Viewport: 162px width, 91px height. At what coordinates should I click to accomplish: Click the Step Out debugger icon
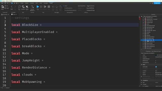[60, 7]
